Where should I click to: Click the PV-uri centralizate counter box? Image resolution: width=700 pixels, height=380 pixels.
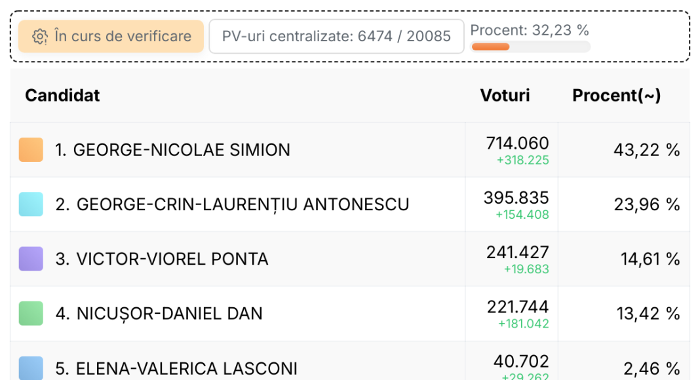(336, 36)
